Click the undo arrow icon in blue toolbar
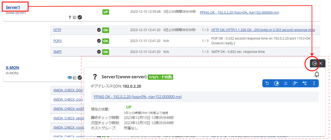Image resolution: width=331 pixels, height=140 pixels. 267,83
